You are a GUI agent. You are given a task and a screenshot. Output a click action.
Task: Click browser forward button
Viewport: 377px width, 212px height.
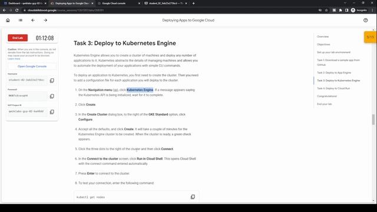(11, 10)
